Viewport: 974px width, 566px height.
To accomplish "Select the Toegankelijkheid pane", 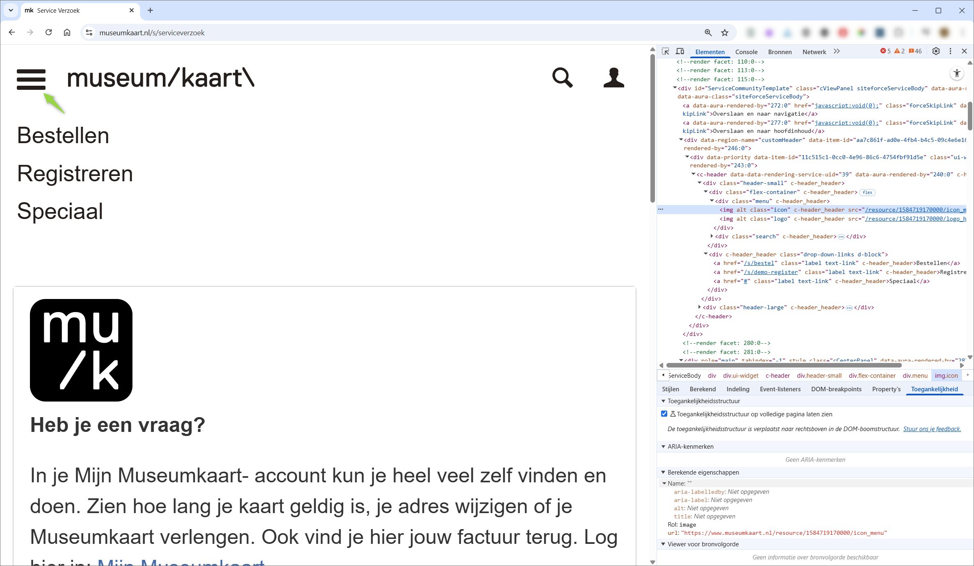I will click(934, 389).
